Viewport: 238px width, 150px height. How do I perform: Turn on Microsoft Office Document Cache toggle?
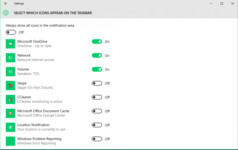coord(97,111)
